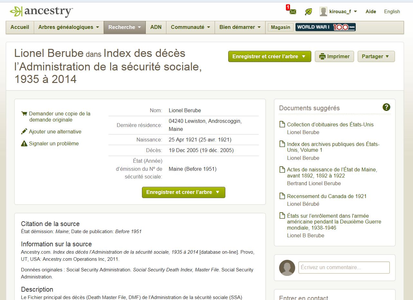The image size is (413, 300).
Task: Open Collection d'obituaires des États-Unis record
Action: 330,124
